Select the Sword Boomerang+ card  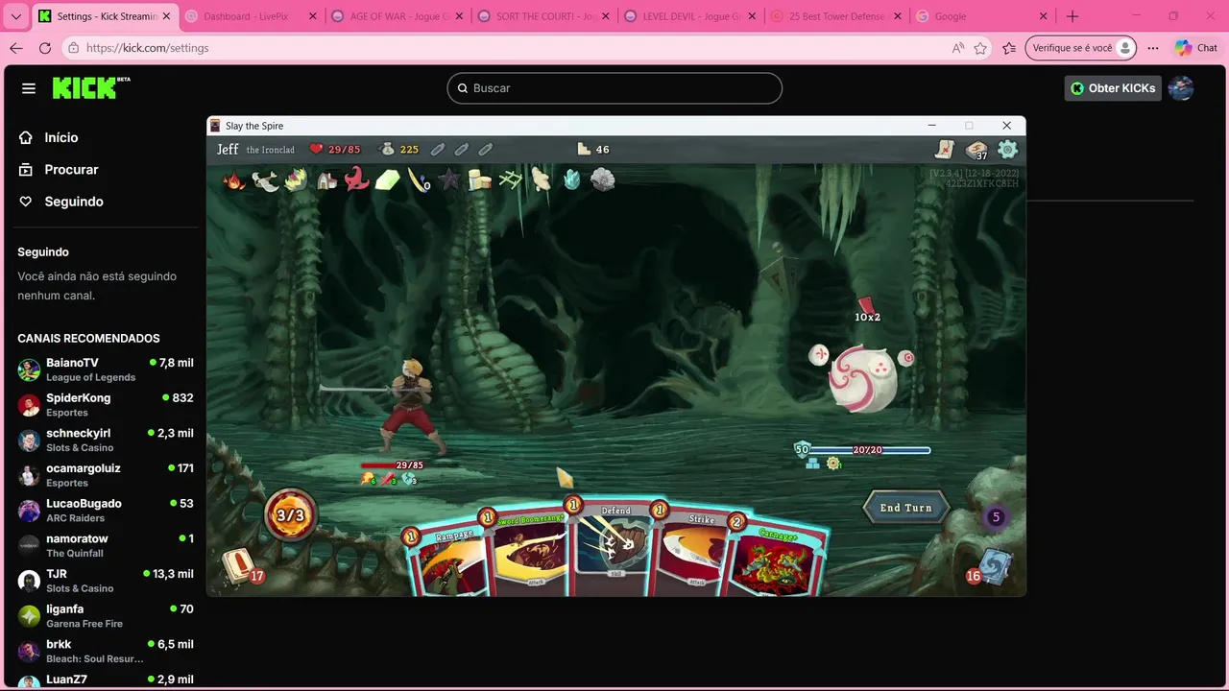point(528,552)
